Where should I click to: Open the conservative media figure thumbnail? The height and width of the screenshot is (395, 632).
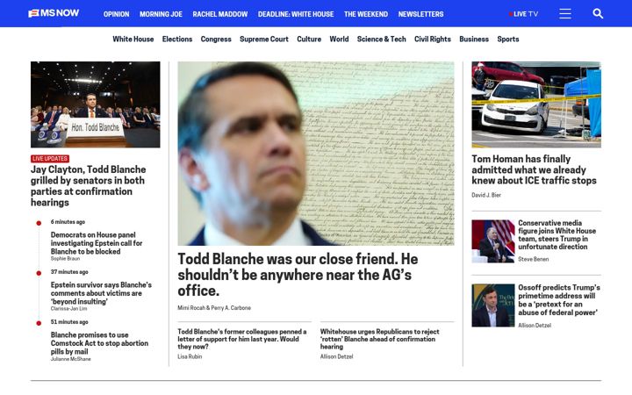coord(493,241)
